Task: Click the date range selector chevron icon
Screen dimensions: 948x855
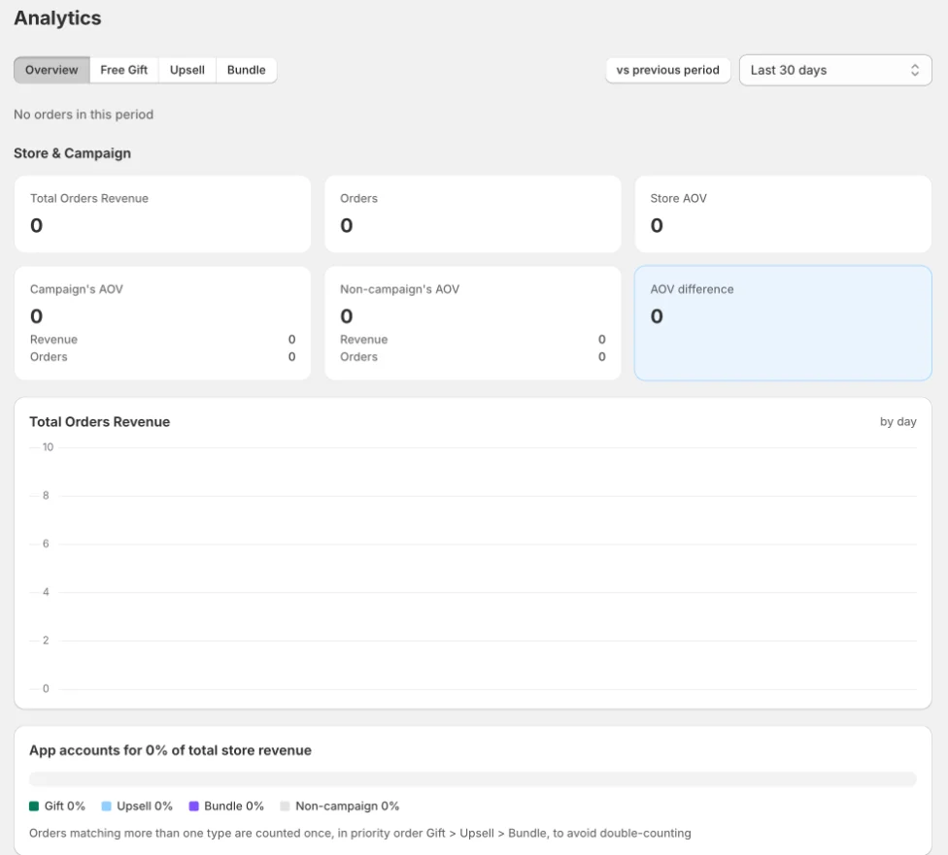Action: 915,70
